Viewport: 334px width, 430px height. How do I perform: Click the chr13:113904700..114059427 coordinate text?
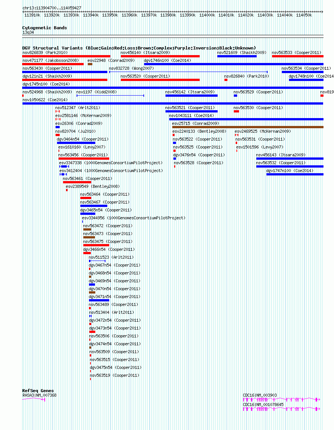52,8
